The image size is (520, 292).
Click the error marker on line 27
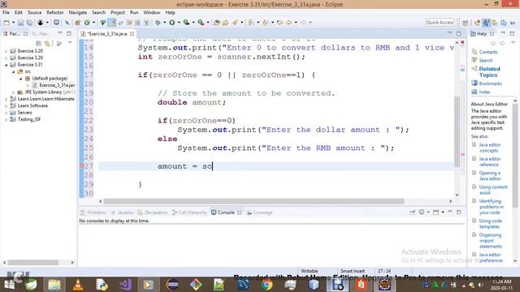(x=81, y=165)
